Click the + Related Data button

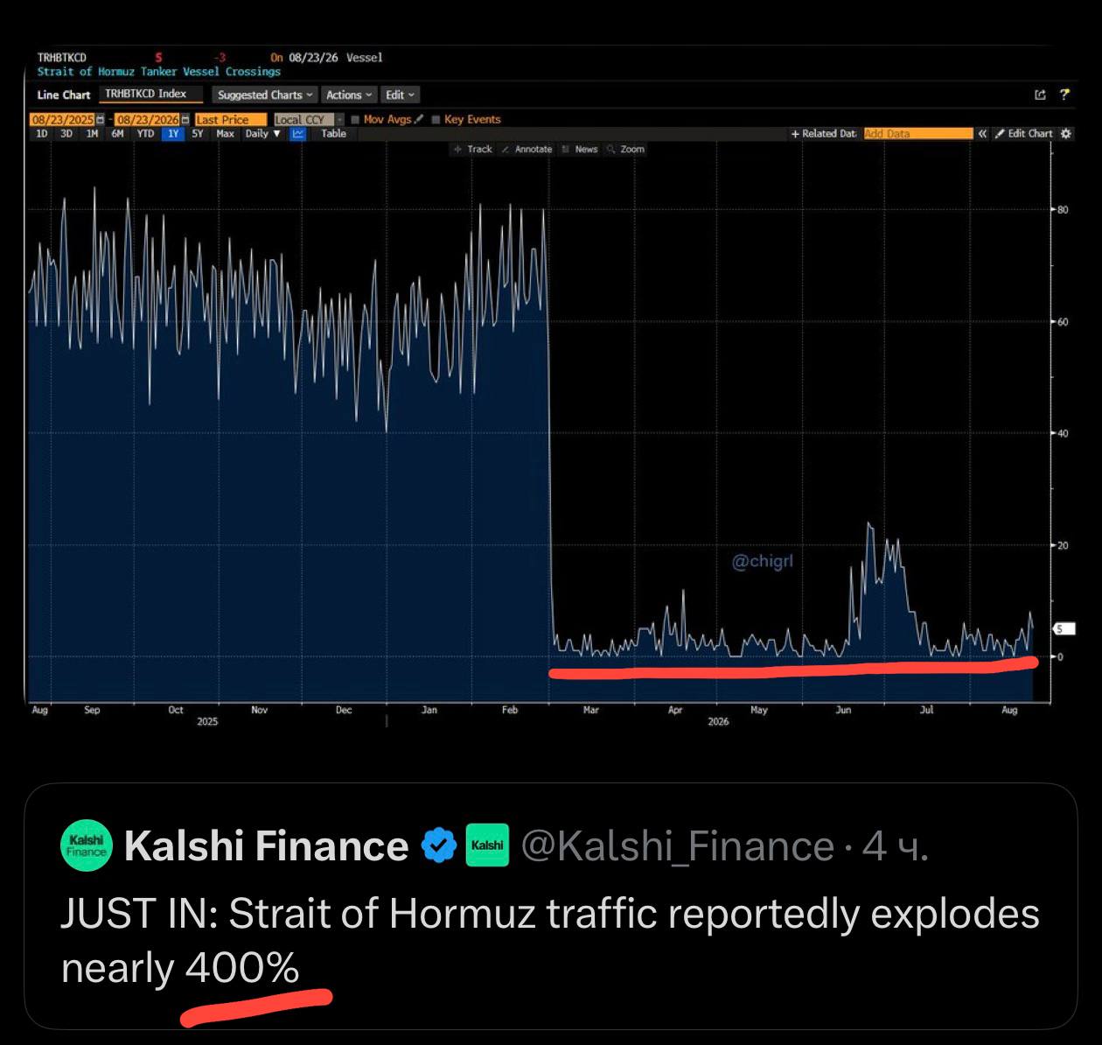tap(823, 134)
